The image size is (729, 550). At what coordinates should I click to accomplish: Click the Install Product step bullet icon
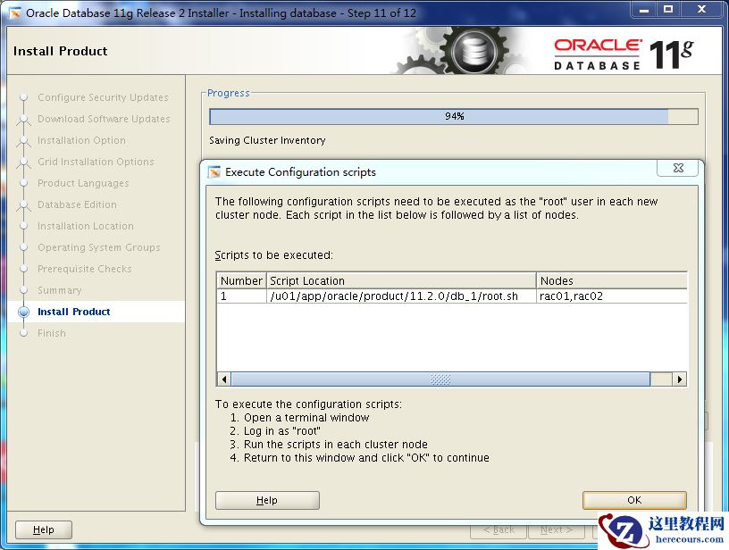coord(24,312)
